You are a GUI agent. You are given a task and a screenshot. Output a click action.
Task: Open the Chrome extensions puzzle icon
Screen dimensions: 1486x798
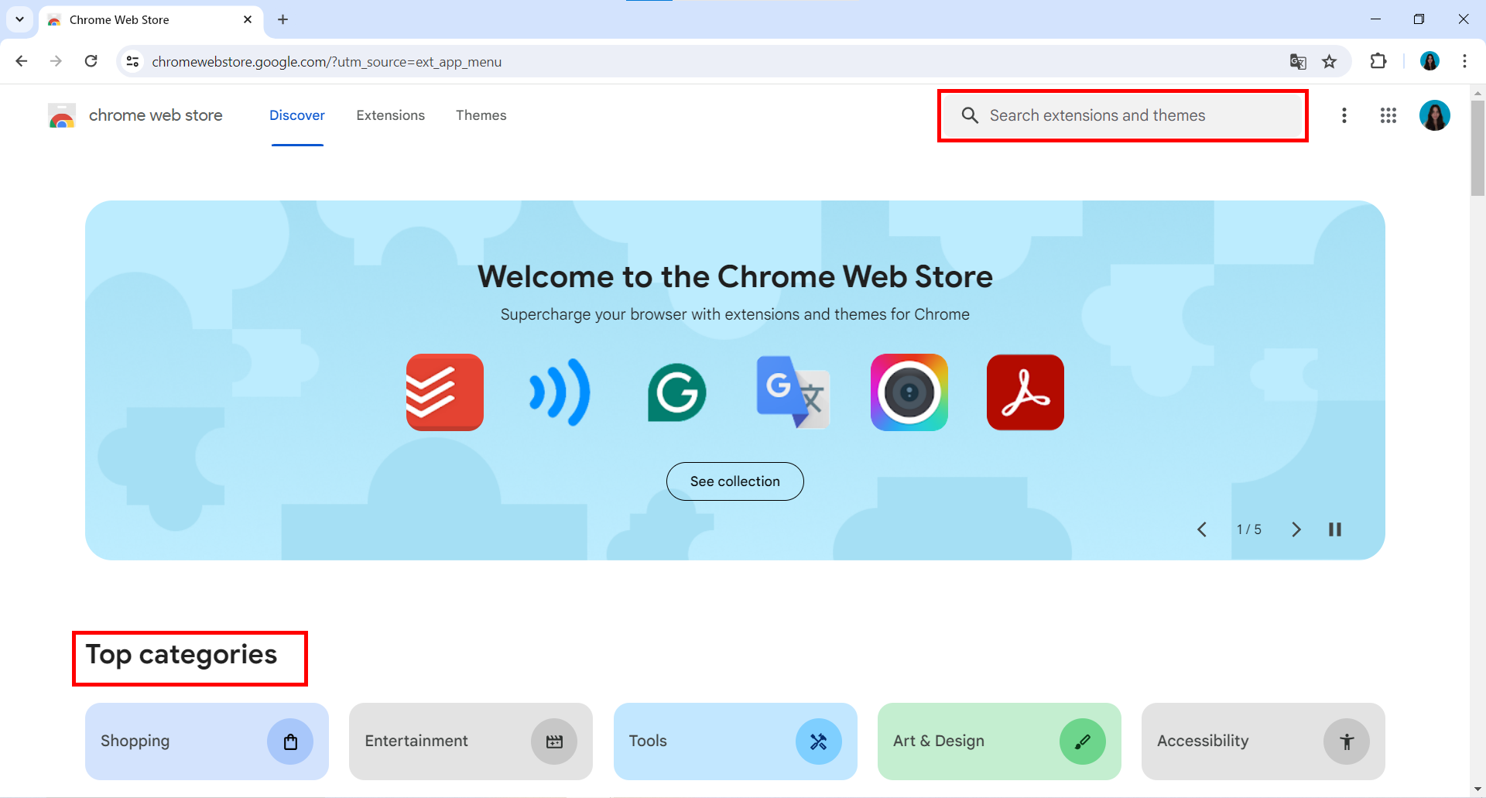click(1378, 61)
